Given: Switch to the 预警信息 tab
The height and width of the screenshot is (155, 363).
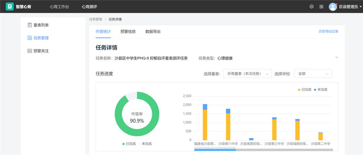Looking at the screenshot, I should (128, 32).
